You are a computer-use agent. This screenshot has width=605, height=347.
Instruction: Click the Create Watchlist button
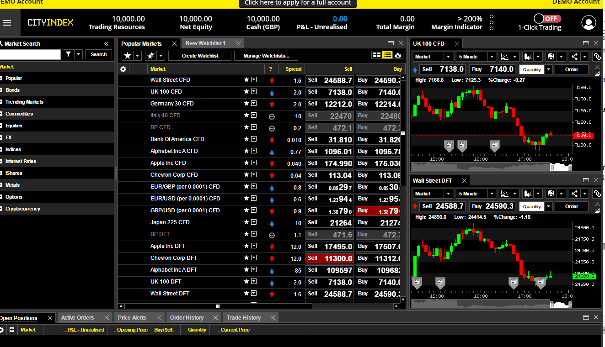pos(200,56)
